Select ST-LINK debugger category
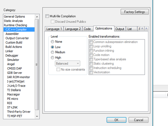Screen dimensions: 168x126 pyautogui.click(x=13, y=107)
